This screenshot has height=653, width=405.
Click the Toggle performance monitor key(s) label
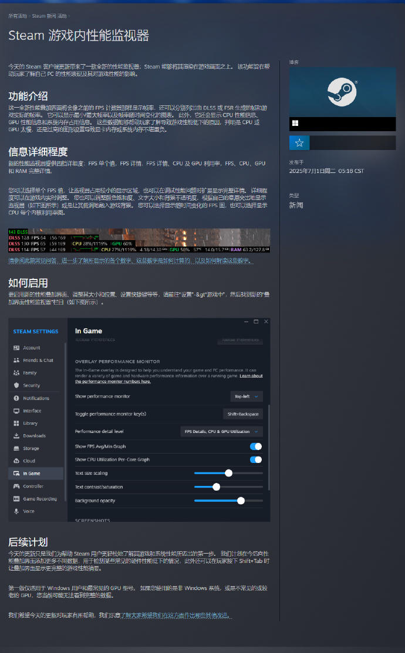tap(110, 414)
